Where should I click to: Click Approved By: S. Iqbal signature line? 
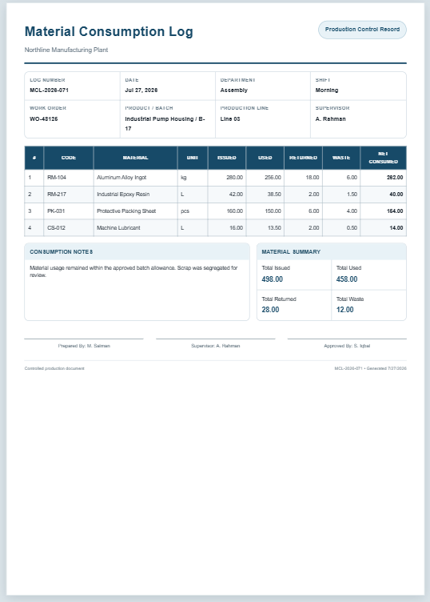tap(347, 346)
